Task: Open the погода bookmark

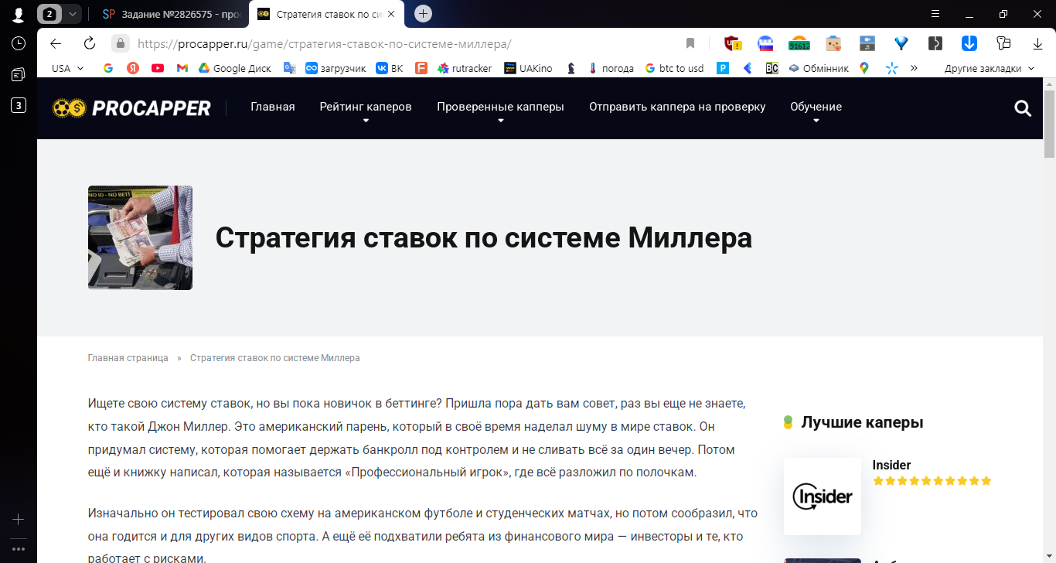Action: 611,68
